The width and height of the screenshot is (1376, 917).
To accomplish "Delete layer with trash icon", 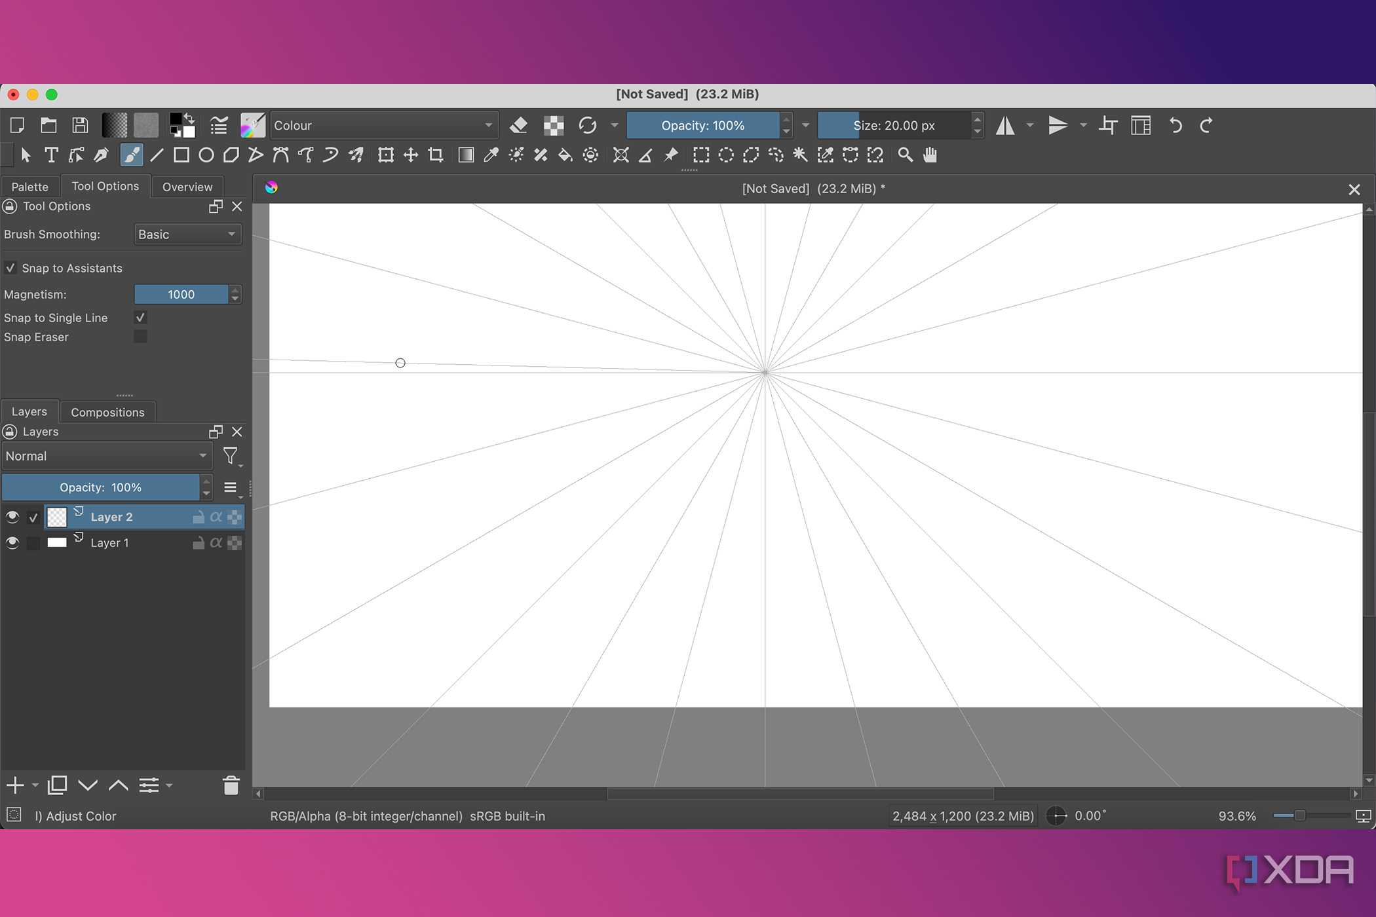I will pos(231,785).
